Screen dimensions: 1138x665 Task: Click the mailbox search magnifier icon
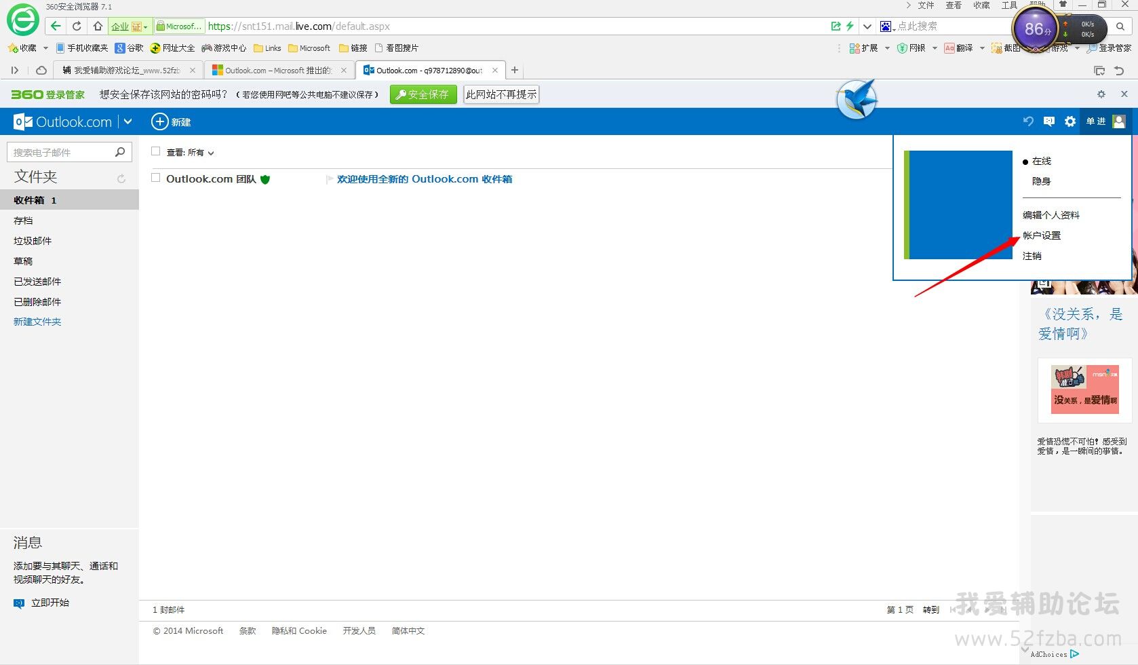coord(120,152)
